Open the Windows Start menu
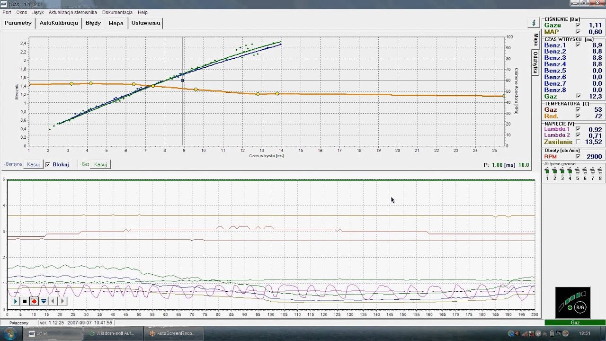Viewport: 606px width, 341px height. (10, 333)
